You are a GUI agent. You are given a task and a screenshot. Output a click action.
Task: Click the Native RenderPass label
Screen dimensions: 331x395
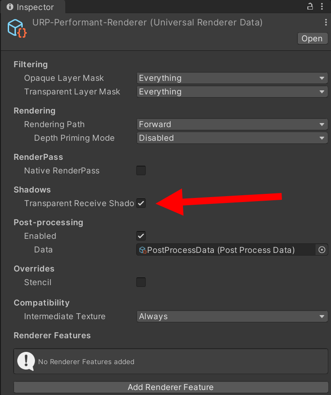pyautogui.click(x=62, y=171)
